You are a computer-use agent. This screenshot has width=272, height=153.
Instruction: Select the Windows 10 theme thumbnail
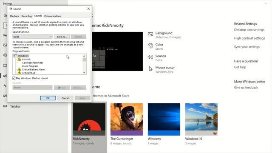click(201, 119)
